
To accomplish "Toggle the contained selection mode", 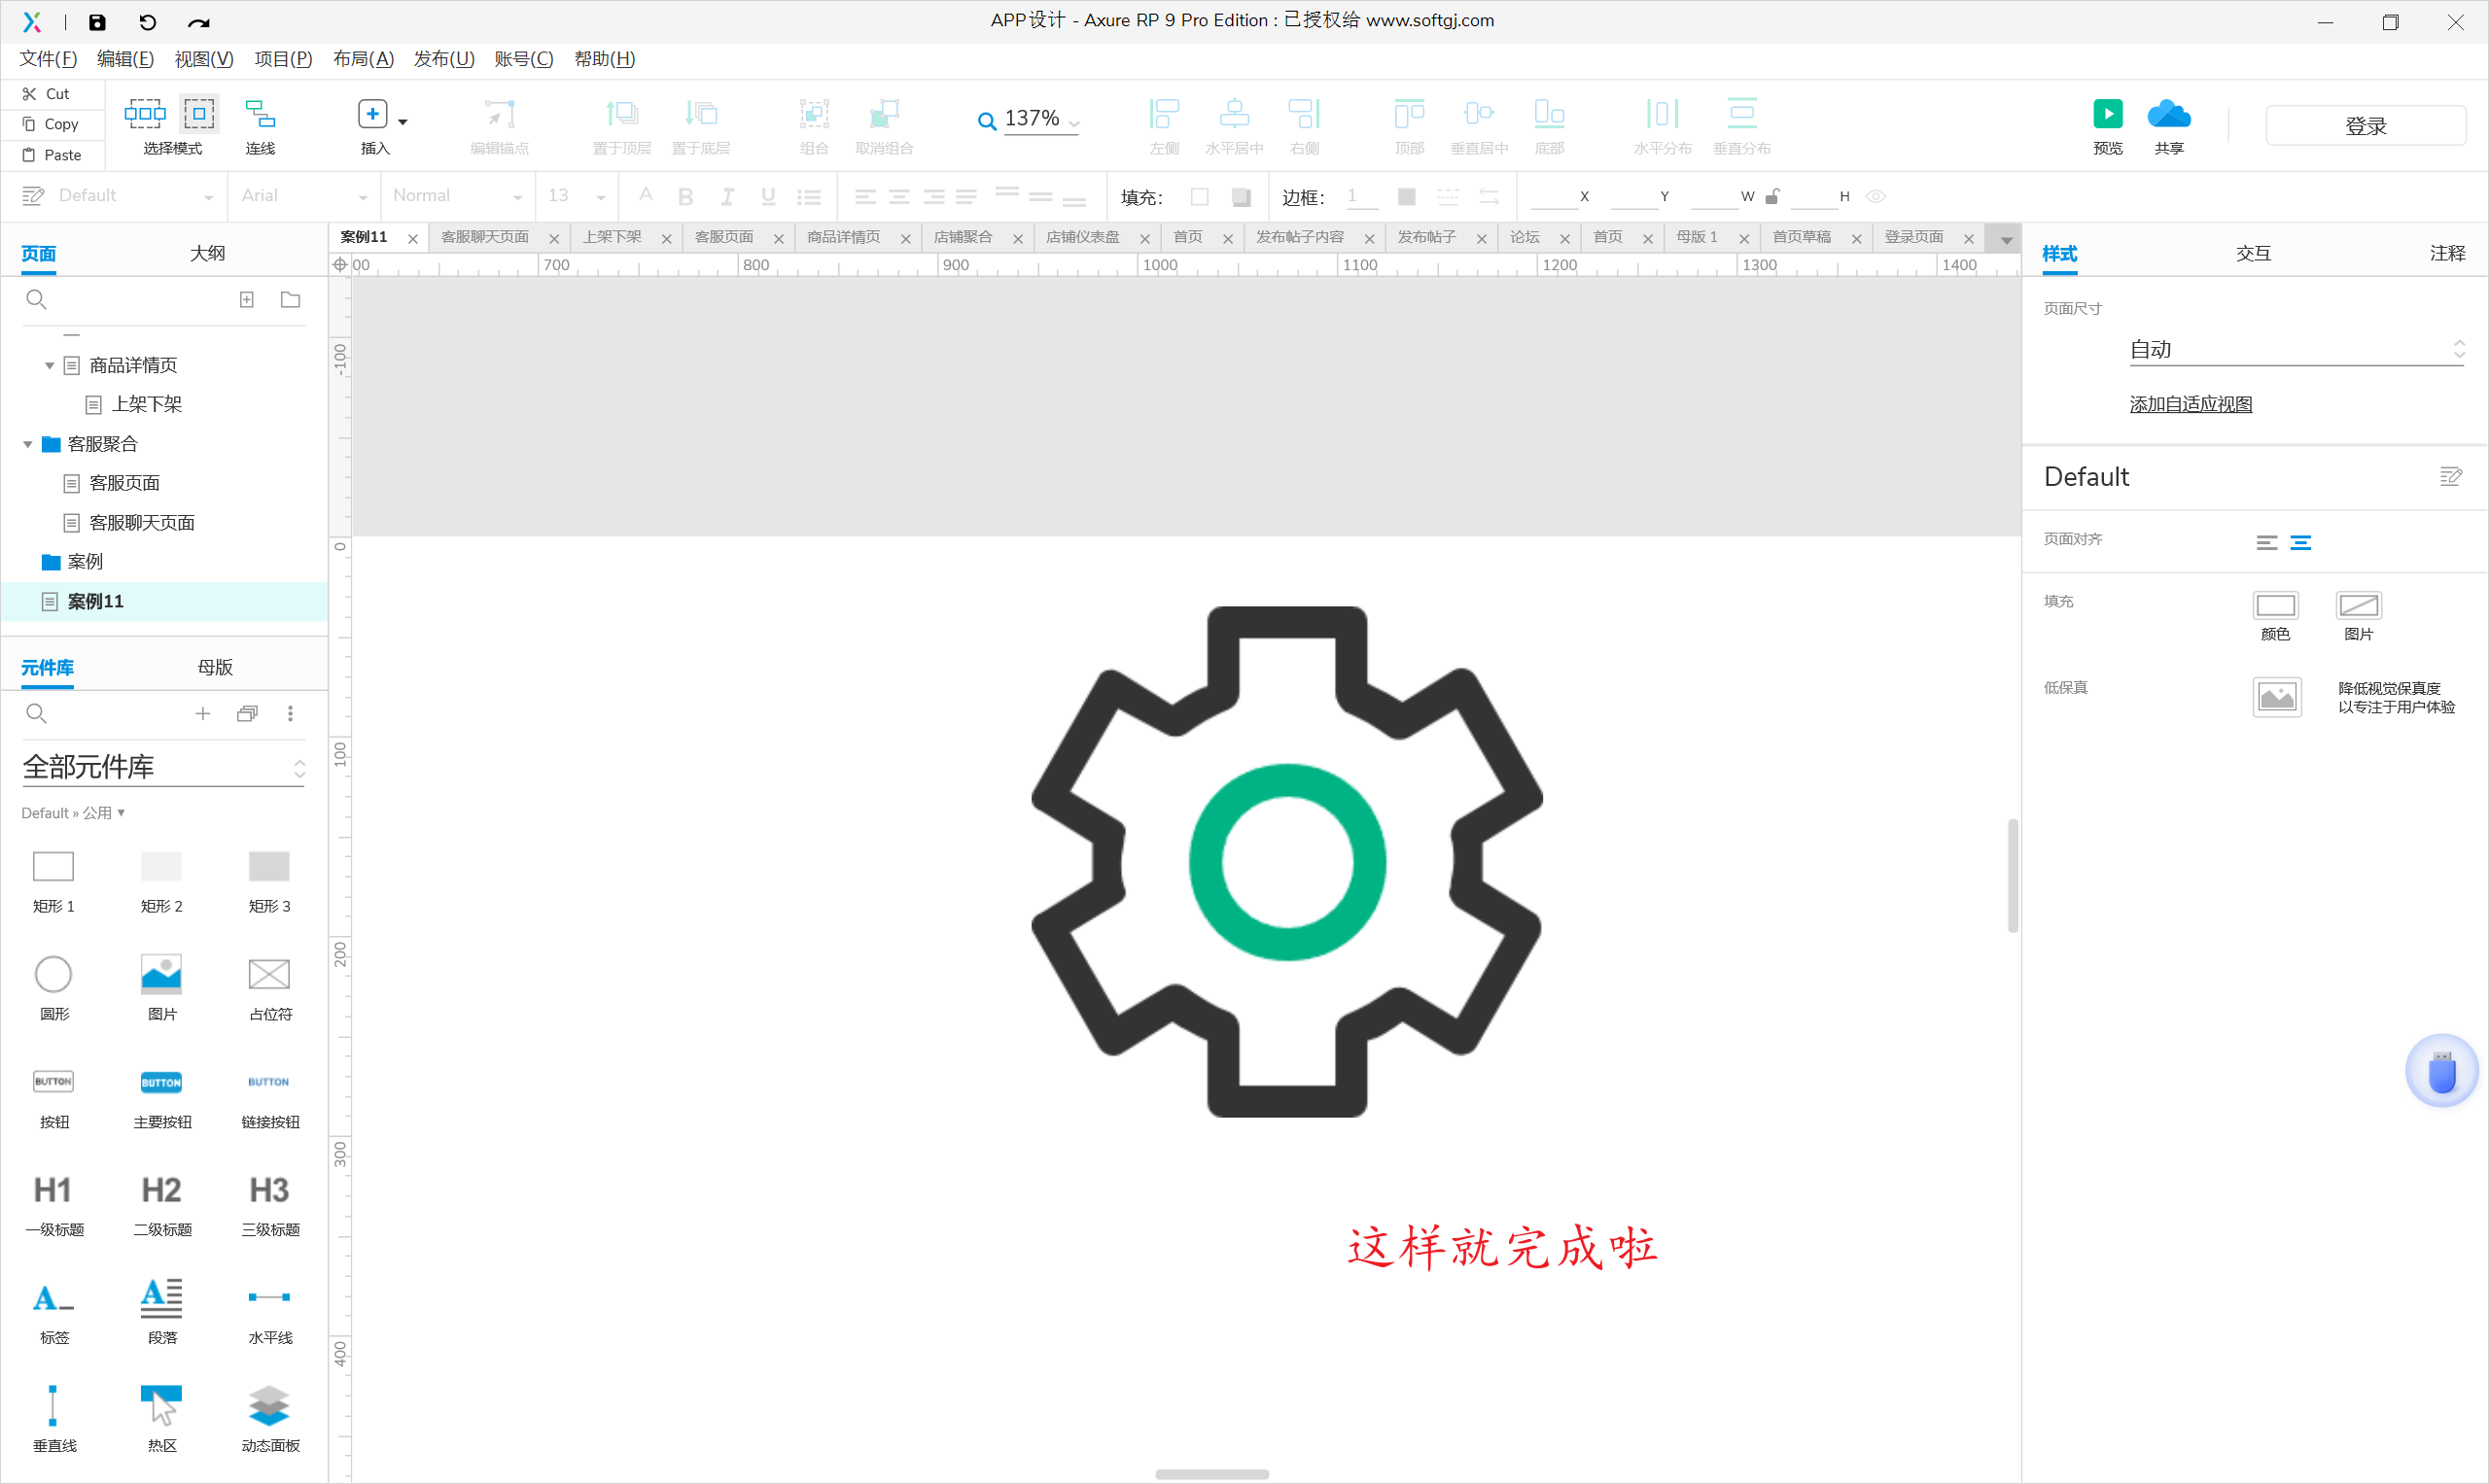I will click(199, 114).
